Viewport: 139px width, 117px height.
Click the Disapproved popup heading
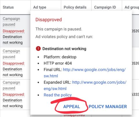coord(49,20)
